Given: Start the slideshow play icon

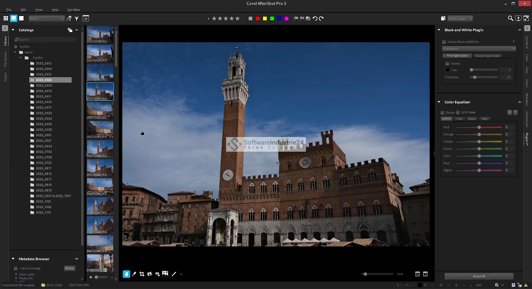Looking at the screenshot, I should click(x=518, y=19).
